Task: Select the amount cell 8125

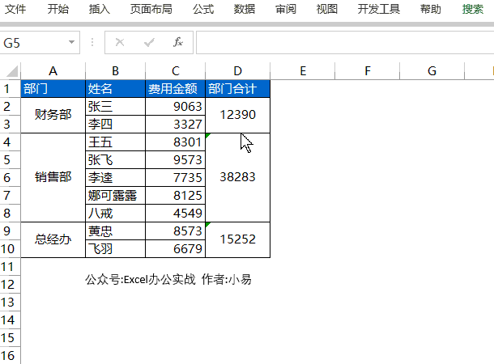Action: 175,196
